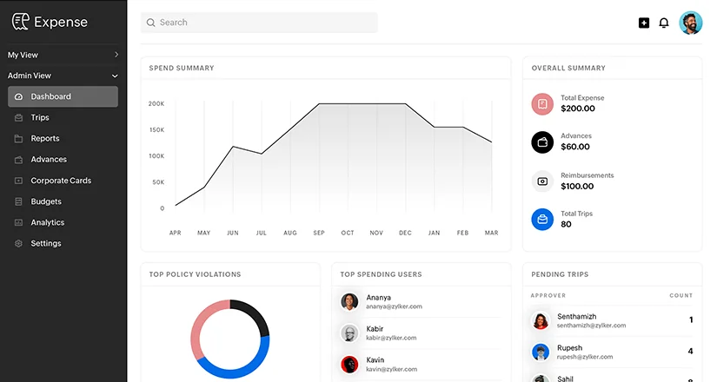
Task: Go to Reports in sidebar
Action: [x=45, y=138]
